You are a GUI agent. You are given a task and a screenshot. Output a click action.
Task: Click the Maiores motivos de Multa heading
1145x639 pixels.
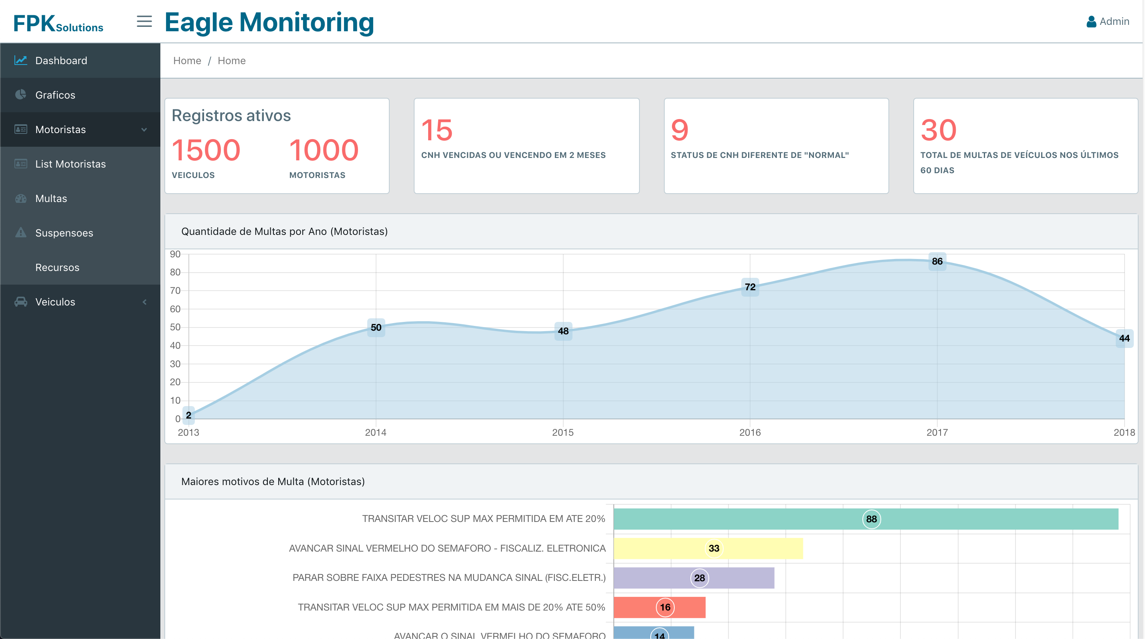click(x=273, y=481)
